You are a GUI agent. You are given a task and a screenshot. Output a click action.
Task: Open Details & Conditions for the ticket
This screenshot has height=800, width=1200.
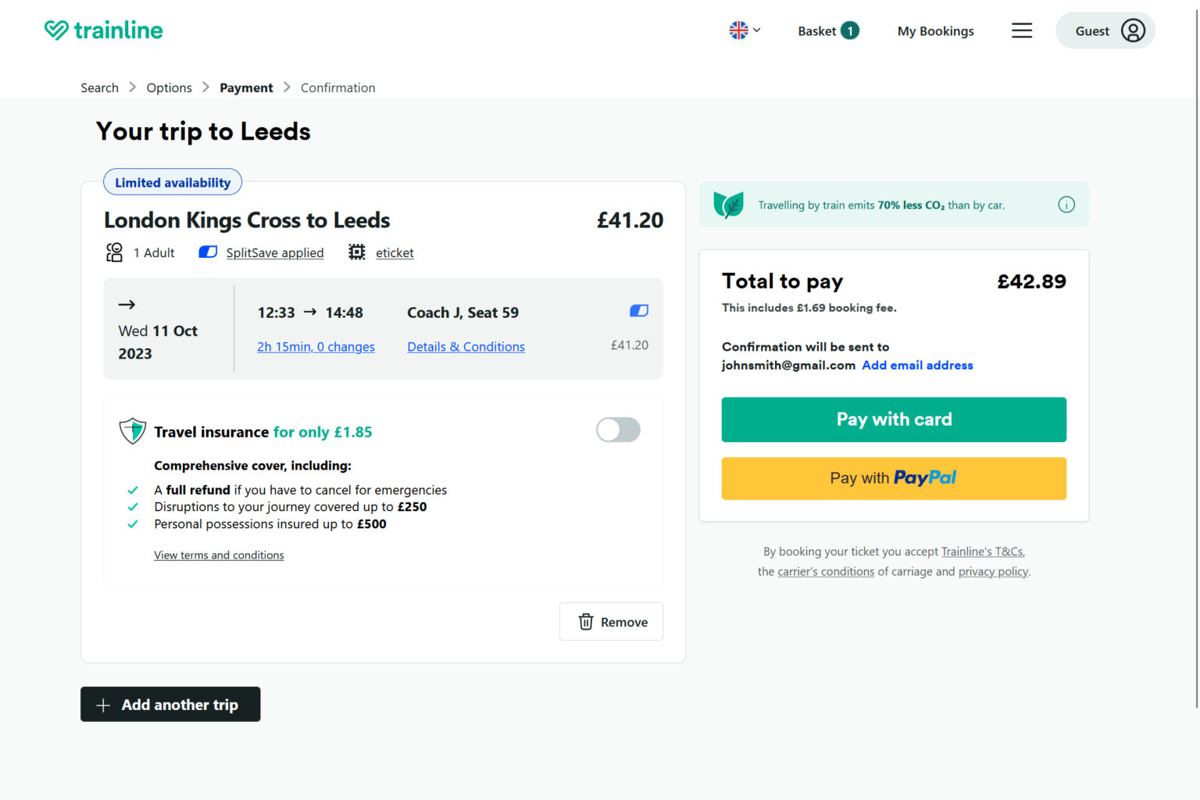coord(466,346)
